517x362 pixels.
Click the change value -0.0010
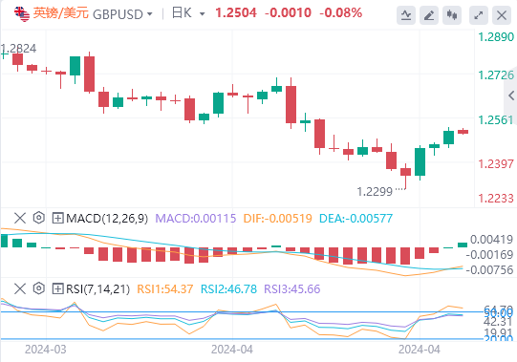[288, 13]
